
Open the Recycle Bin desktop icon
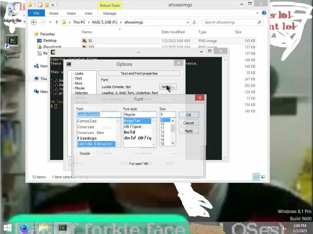click(x=12, y=13)
